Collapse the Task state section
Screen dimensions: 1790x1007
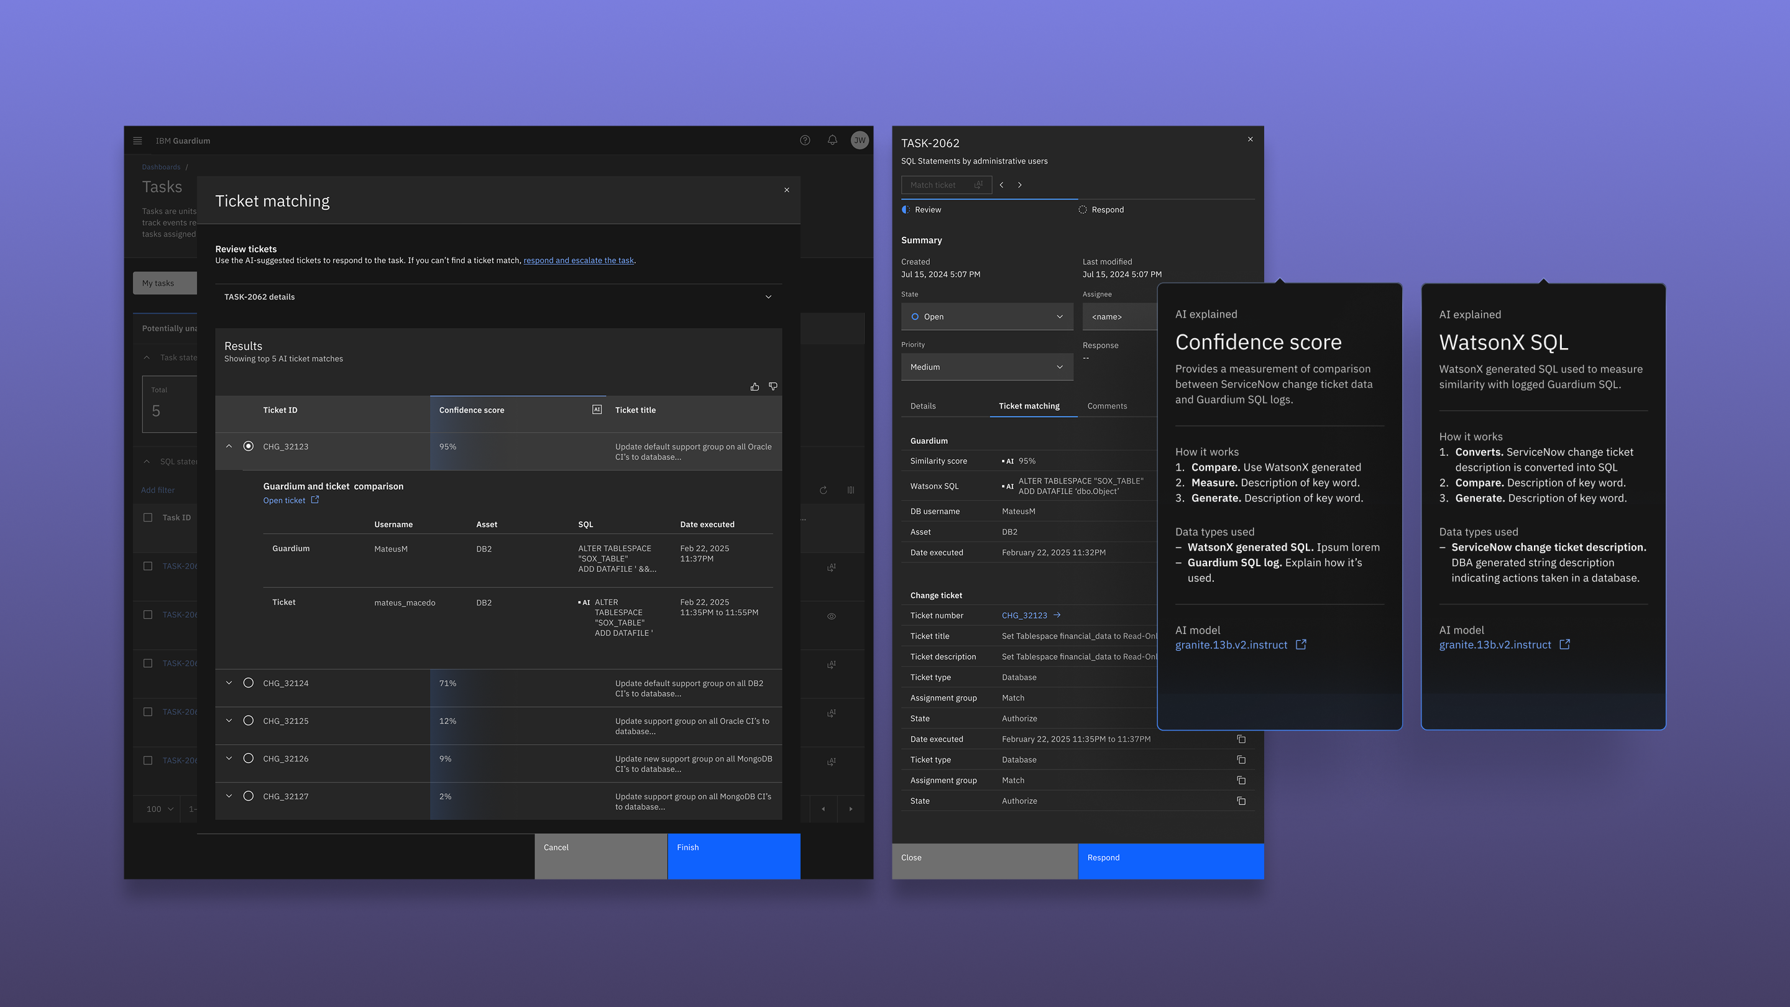[x=147, y=358]
